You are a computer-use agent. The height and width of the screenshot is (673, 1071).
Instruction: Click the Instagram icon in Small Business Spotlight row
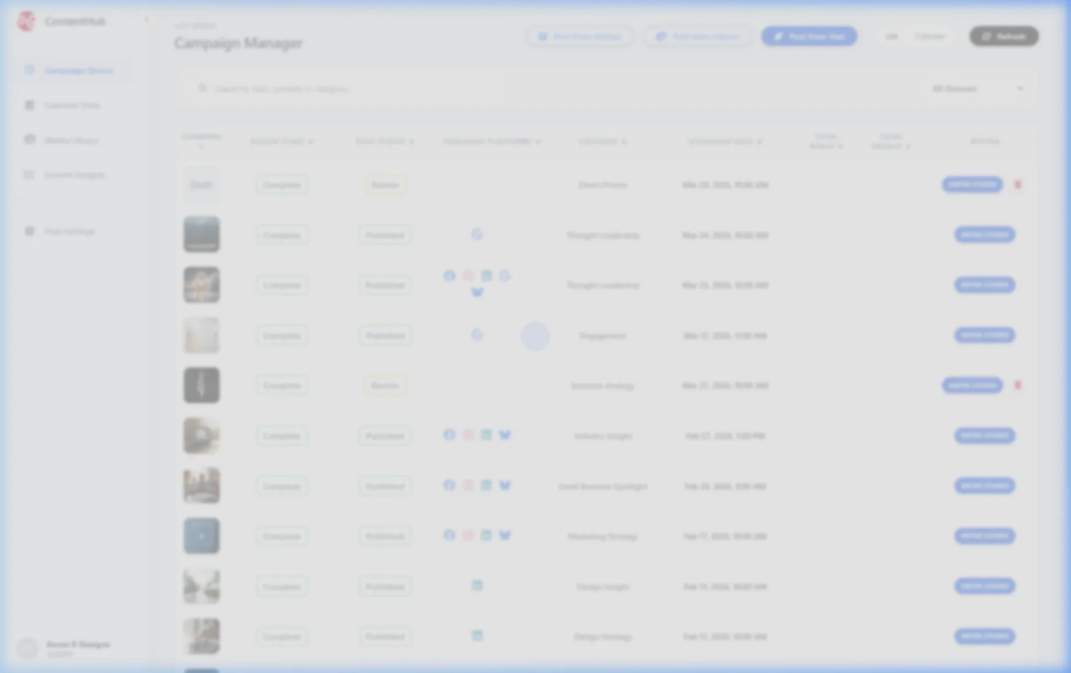click(468, 485)
